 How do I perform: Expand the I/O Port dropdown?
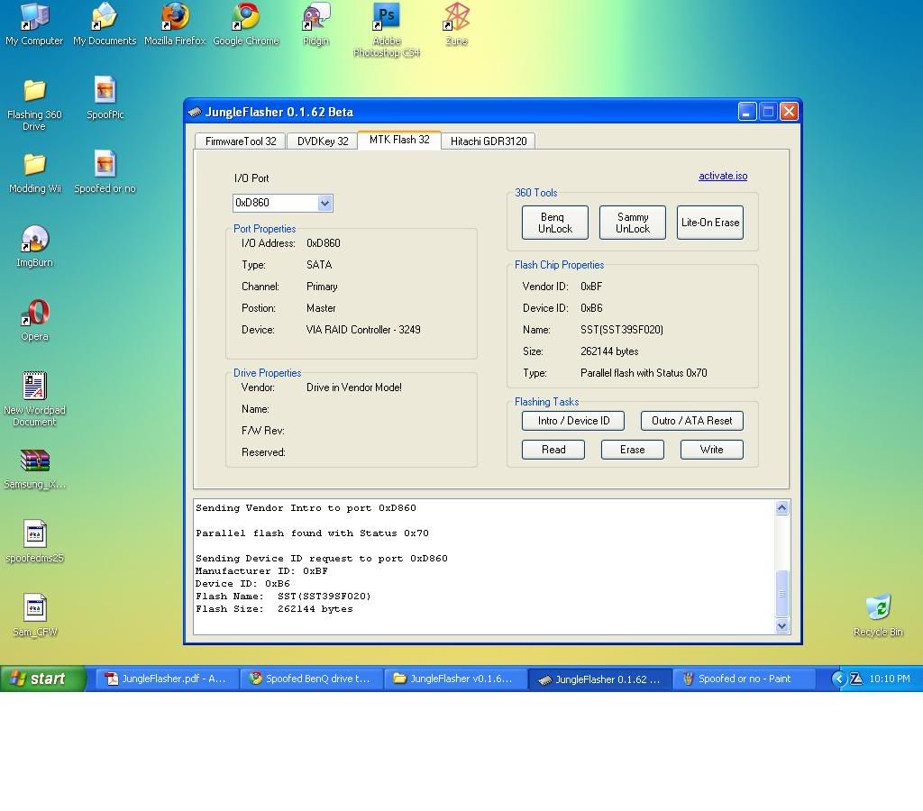pos(325,204)
